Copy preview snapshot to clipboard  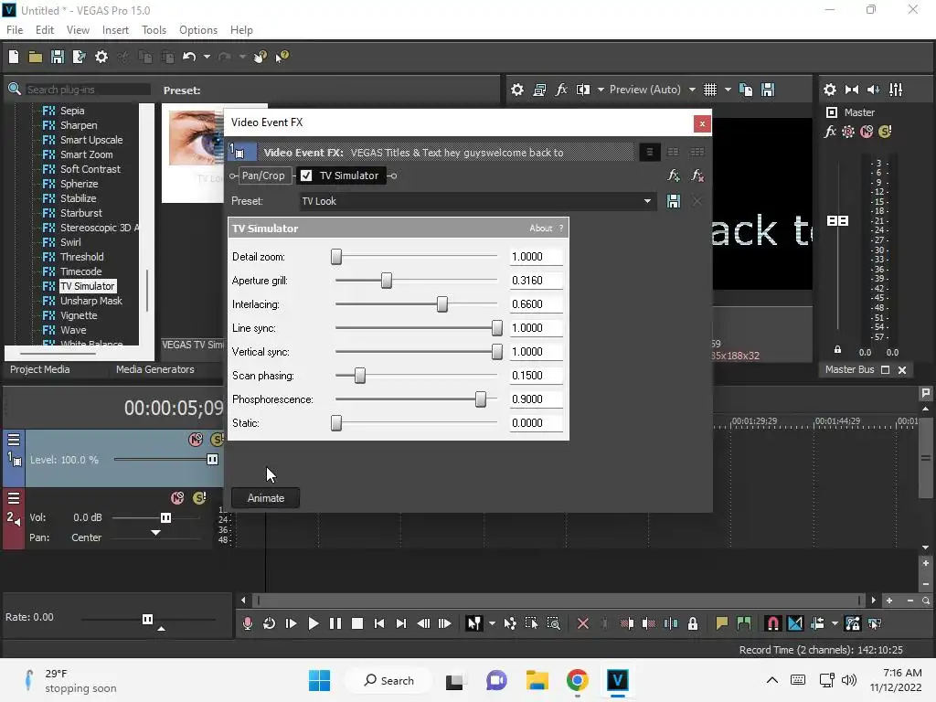pyautogui.click(x=746, y=90)
